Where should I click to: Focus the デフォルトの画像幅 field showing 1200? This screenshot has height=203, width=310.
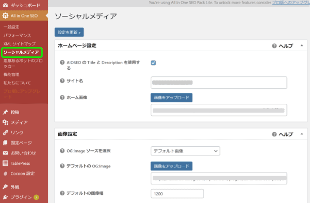click(177, 194)
